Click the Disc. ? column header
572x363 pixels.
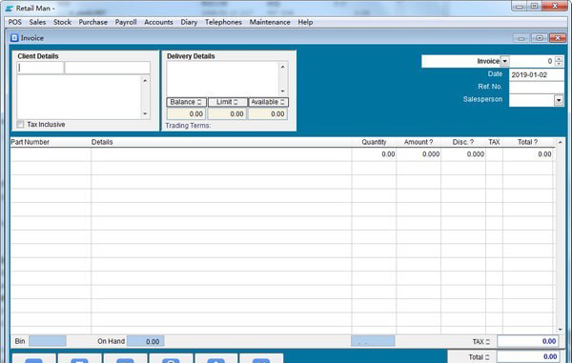463,142
